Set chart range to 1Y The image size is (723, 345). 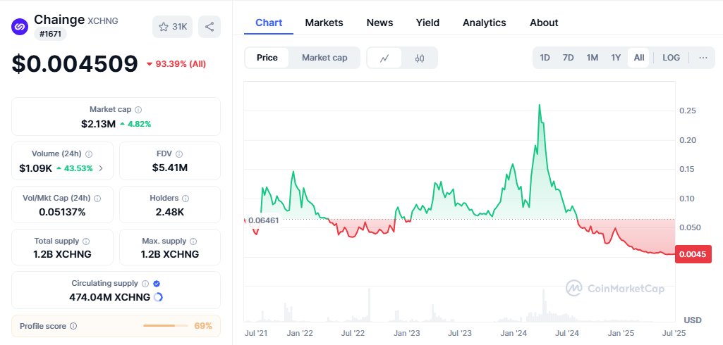pos(616,58)
